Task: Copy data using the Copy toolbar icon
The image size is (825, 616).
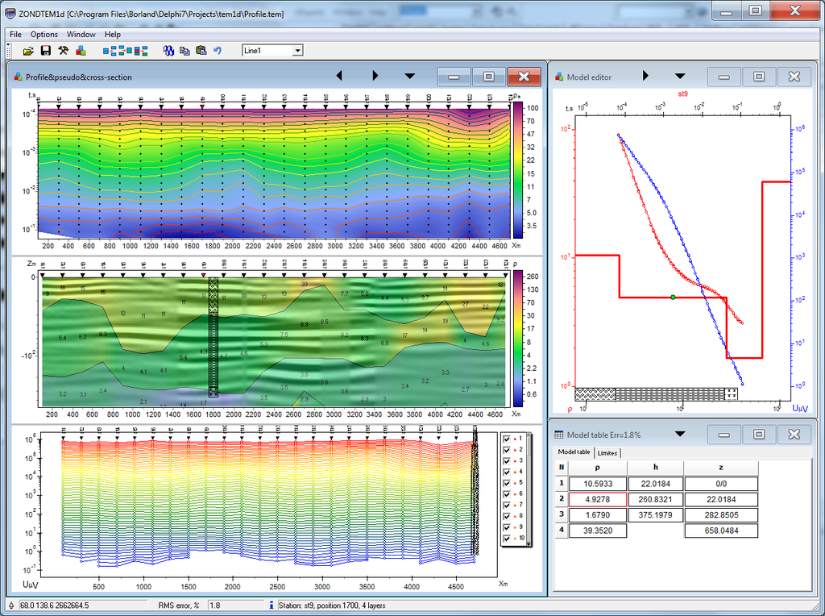Action: [186, 51]
